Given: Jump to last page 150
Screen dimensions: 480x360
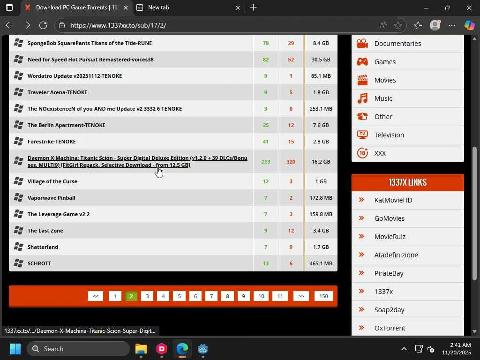Looking at the screenshot, I should [323, 296].
